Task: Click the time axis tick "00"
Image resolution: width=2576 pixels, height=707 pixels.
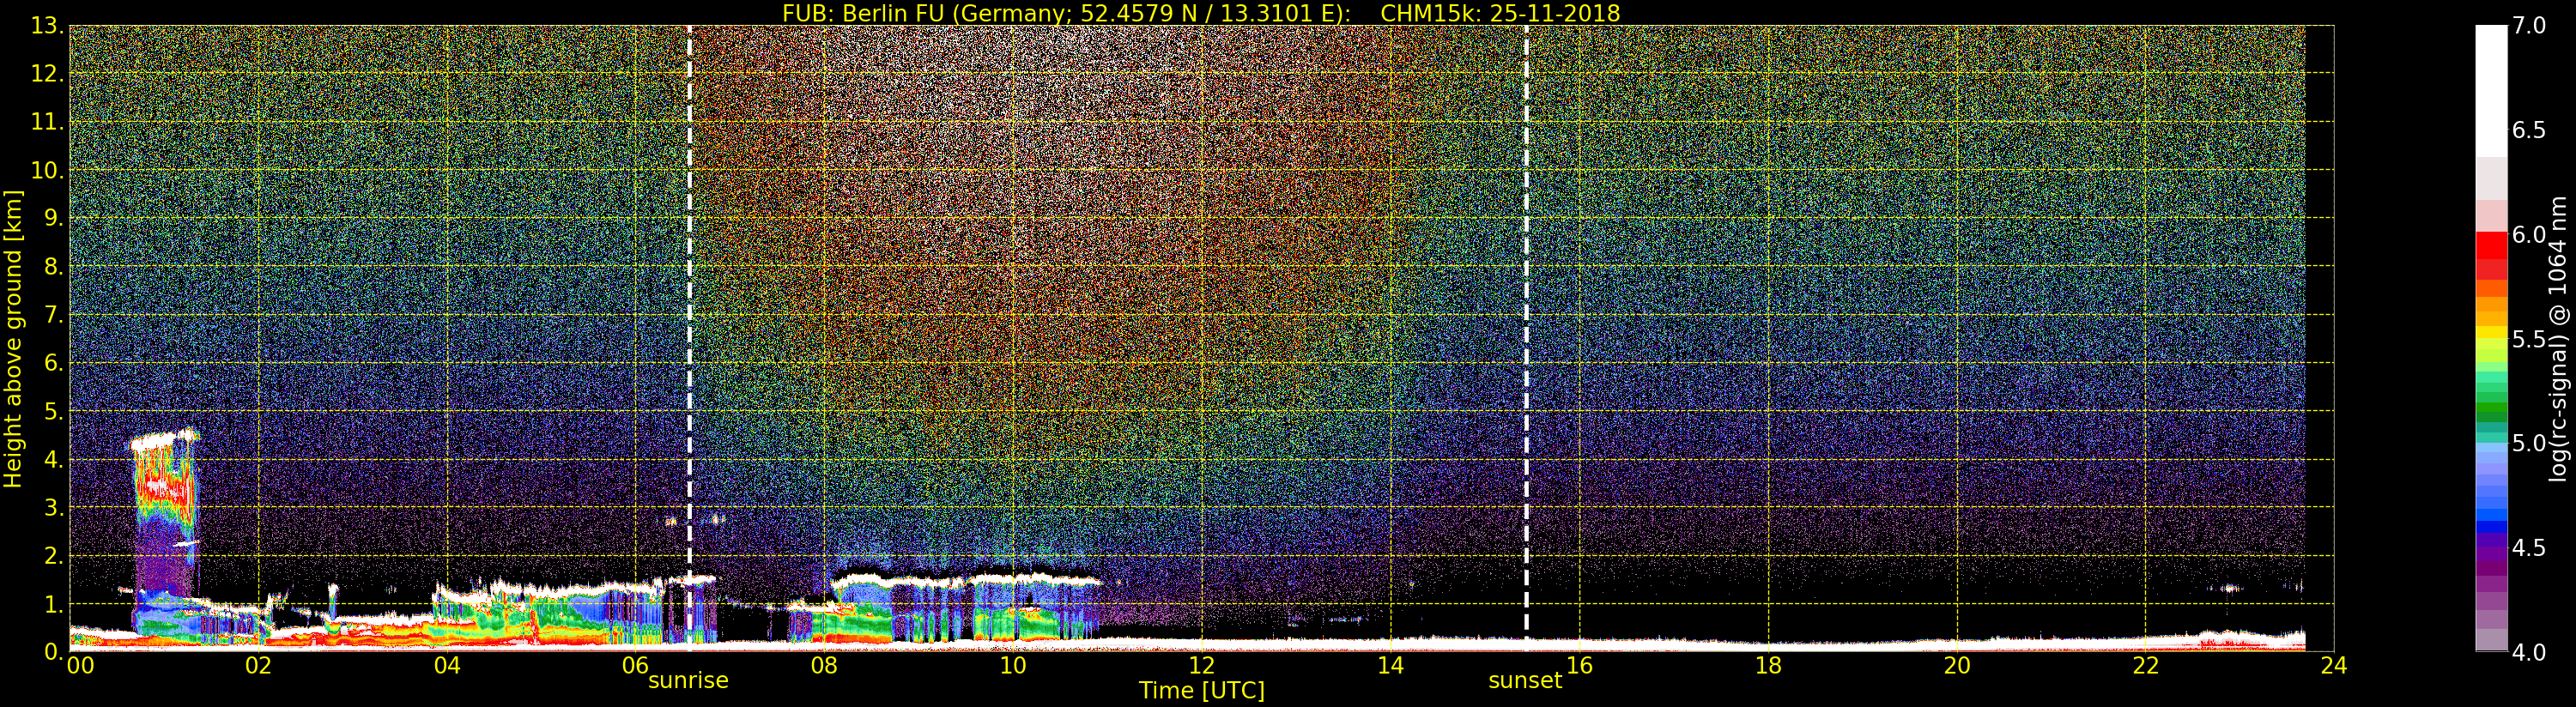Action: click(x=81, y=666)
